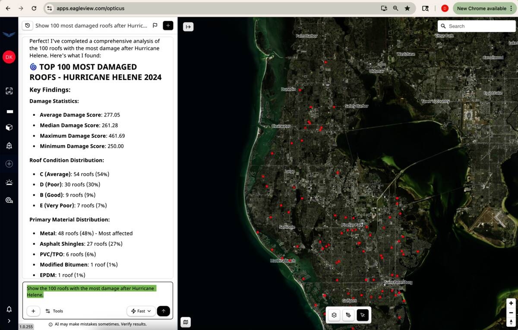
Task: Click Modified Bitumen 1 roof line
Action: pos(79,264)
